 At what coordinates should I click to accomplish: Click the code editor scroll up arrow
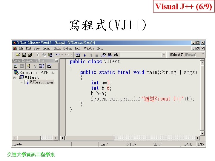(x=202, y=63)
